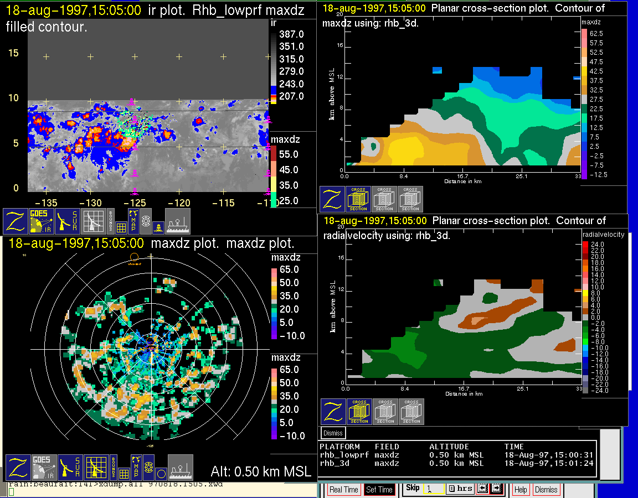
Task: Click the Help button
Action: [521, 490]
